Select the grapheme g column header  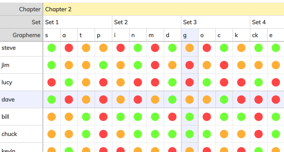click(x=190, y=35)
